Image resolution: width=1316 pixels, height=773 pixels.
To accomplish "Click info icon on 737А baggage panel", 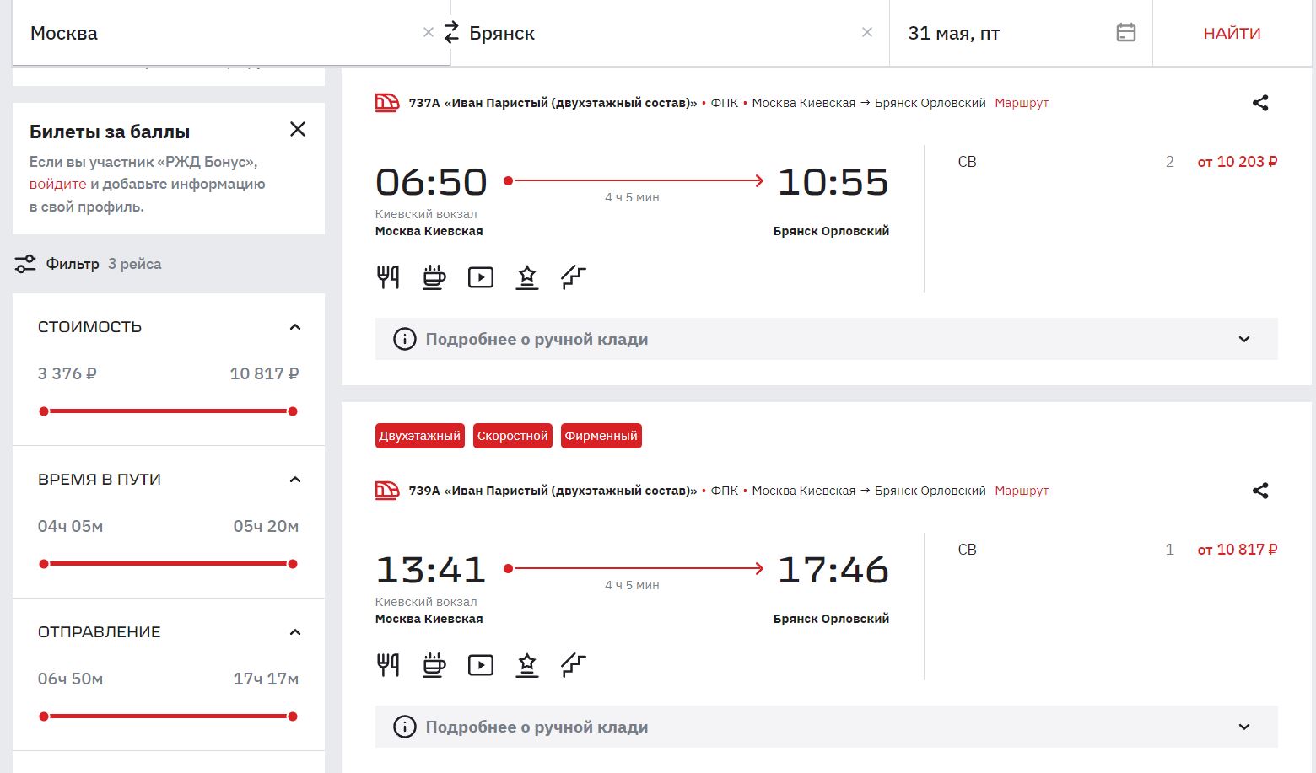I will click(x=405, y=339).
